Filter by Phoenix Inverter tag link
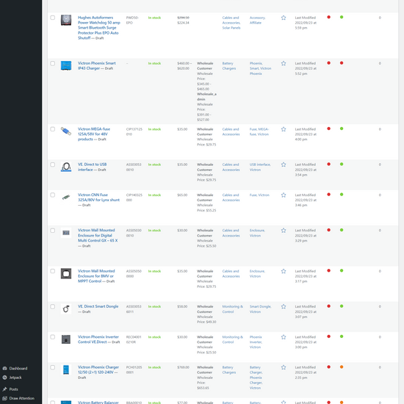Viewport: 404px width, 404px height. 256,339
